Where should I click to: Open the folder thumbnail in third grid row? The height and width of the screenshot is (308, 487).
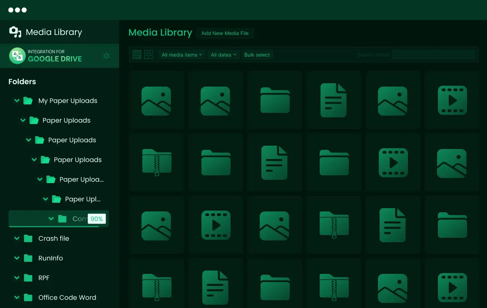[452, 225]
